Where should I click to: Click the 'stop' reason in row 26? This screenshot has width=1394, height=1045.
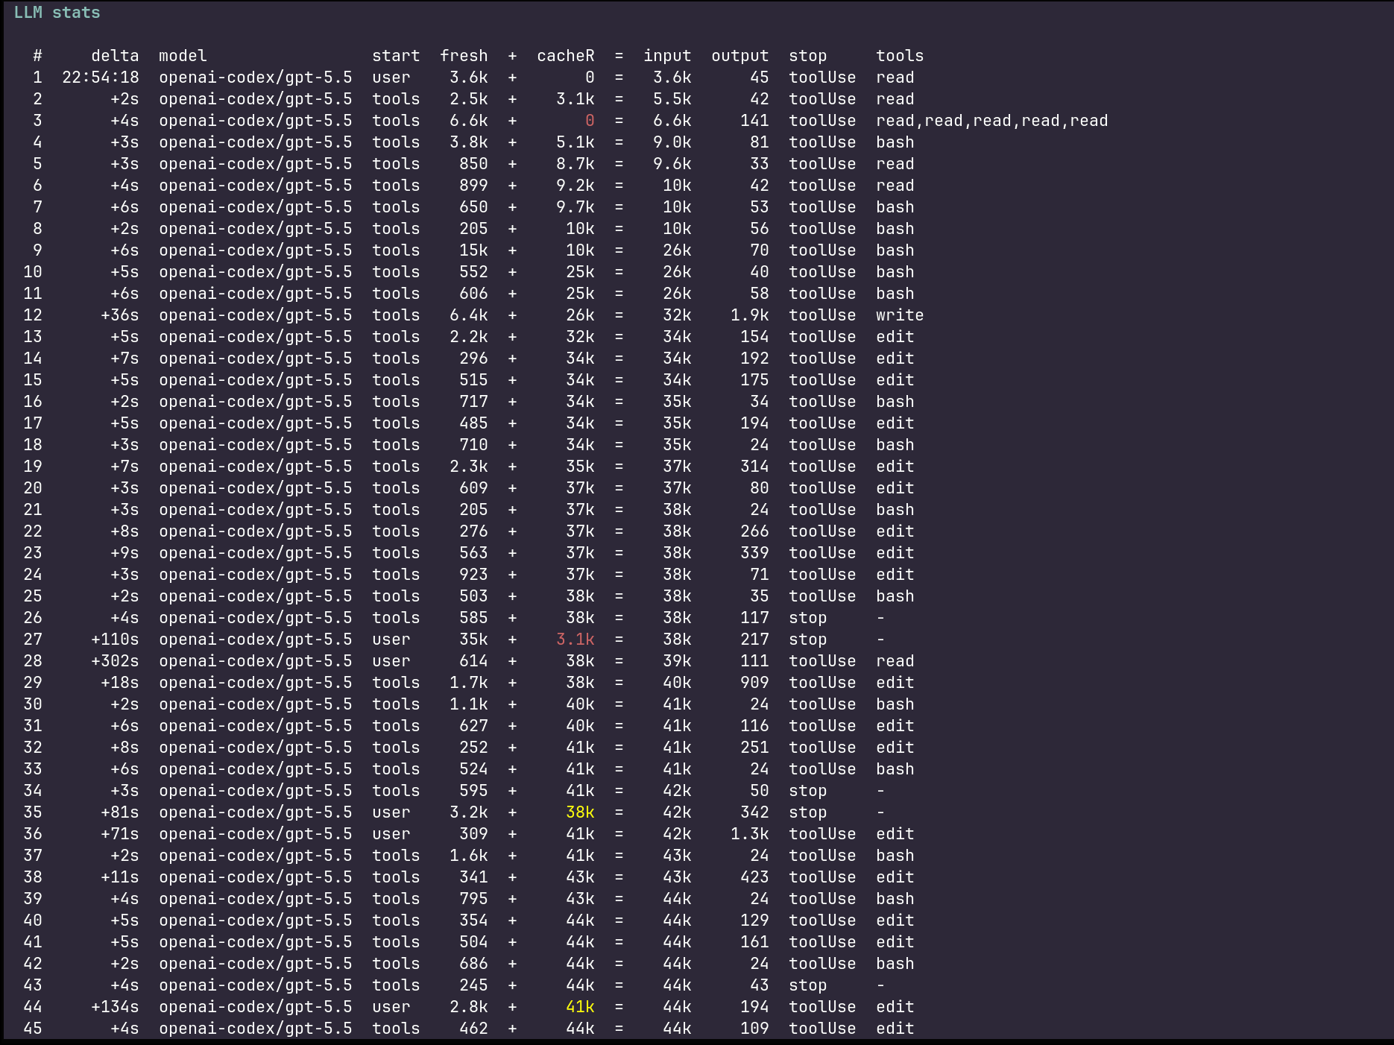(x=808, y=618)
